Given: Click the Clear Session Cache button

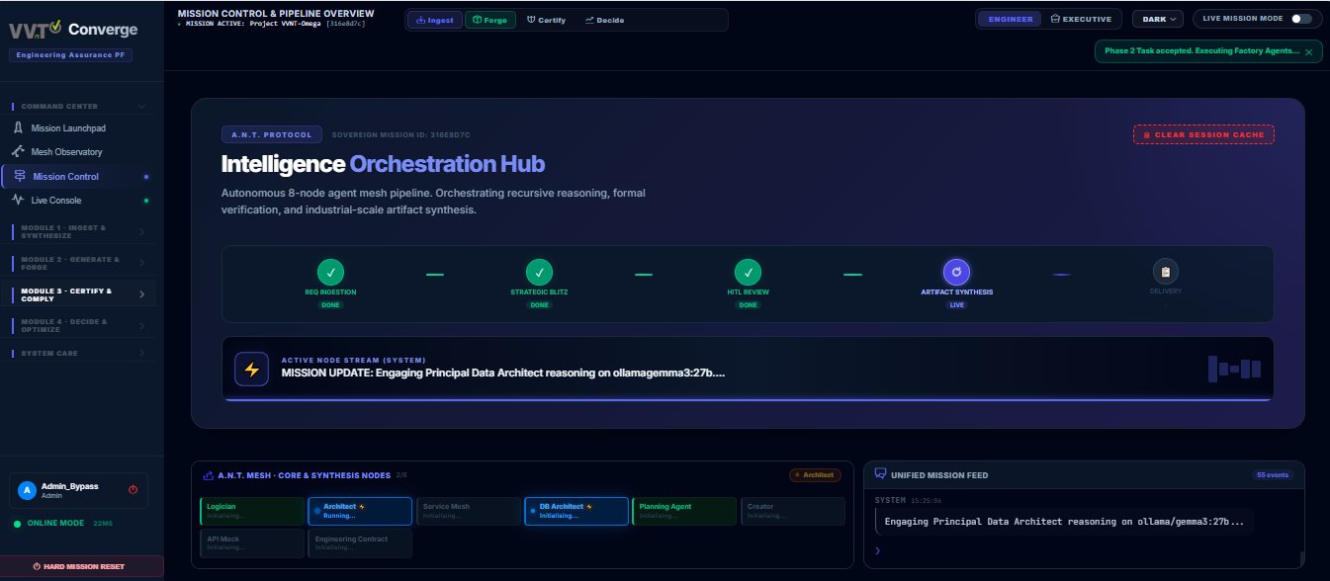Looking at the screenshot, I should (1203, 134).
